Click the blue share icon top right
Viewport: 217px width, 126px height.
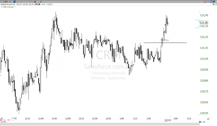click(211, 2)
